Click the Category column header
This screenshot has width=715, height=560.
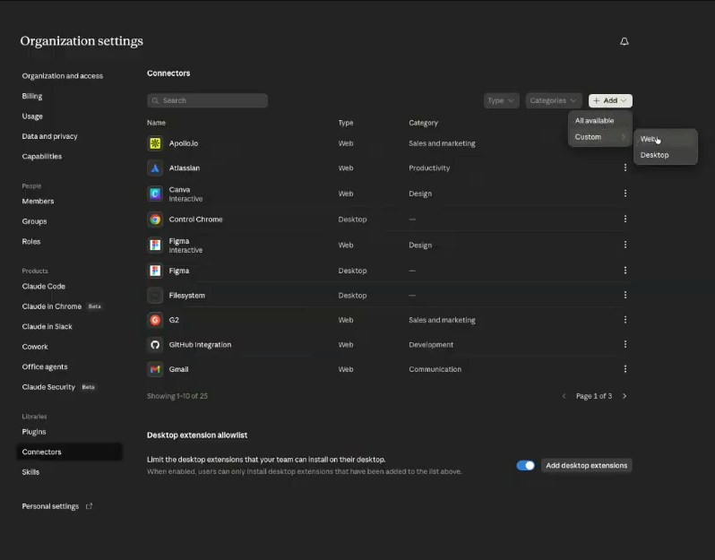423,123
